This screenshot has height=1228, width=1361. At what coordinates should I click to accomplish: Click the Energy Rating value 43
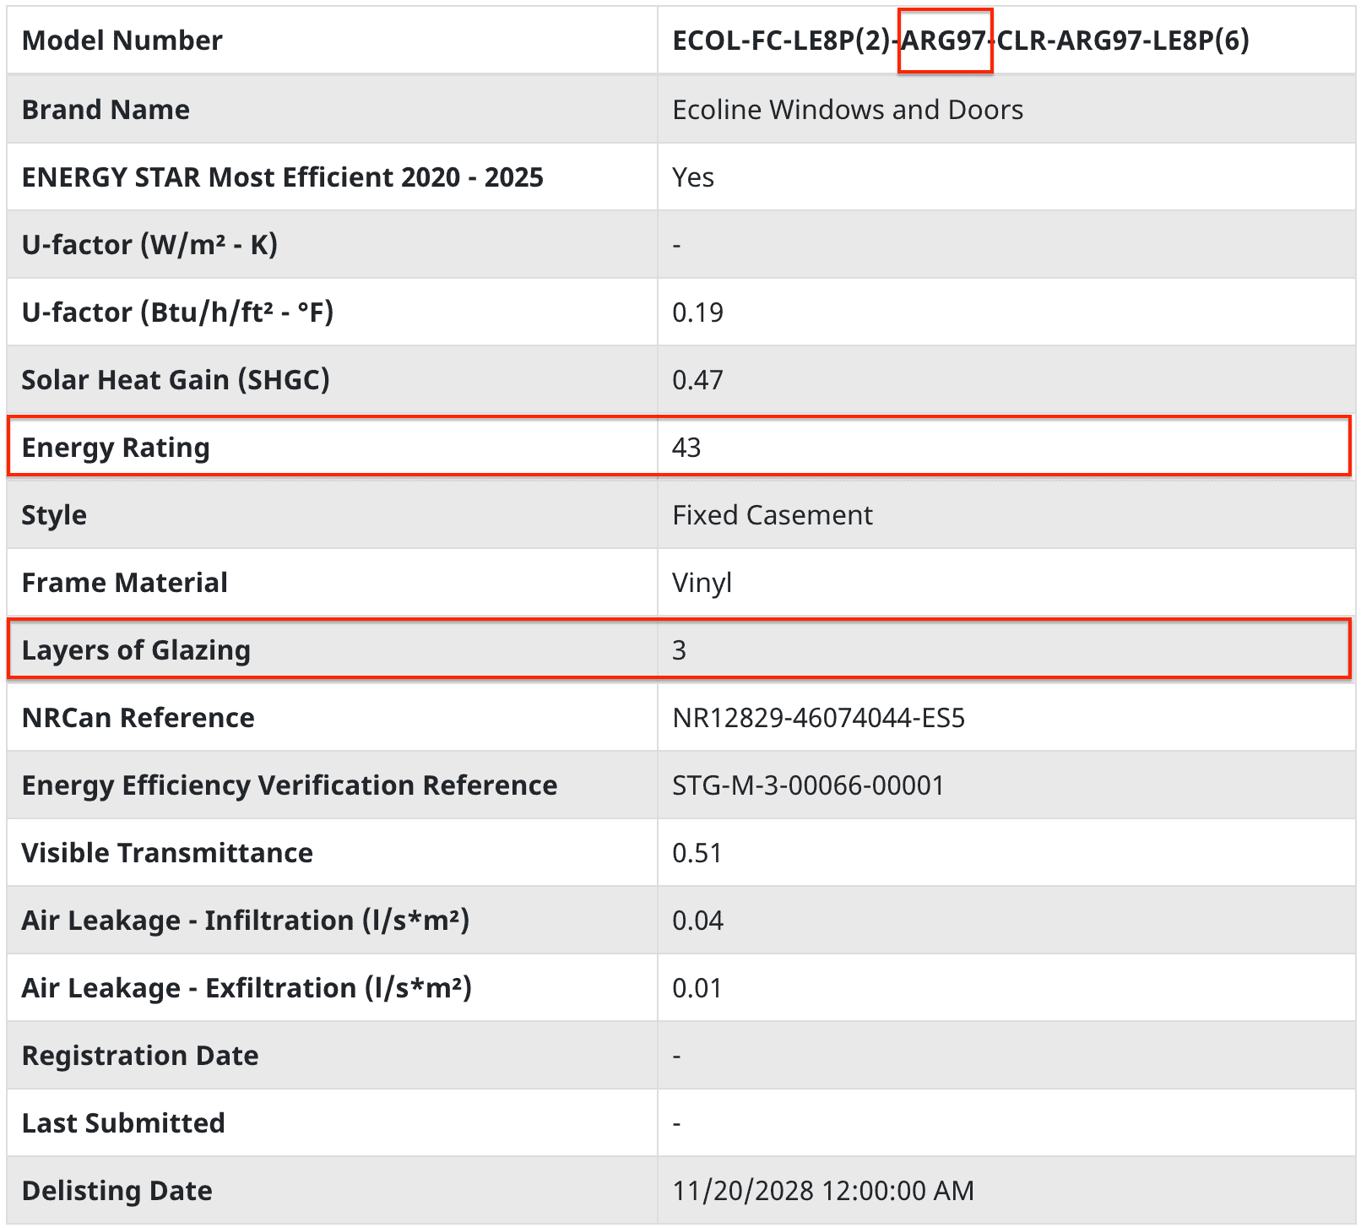[x=686, y=448]
